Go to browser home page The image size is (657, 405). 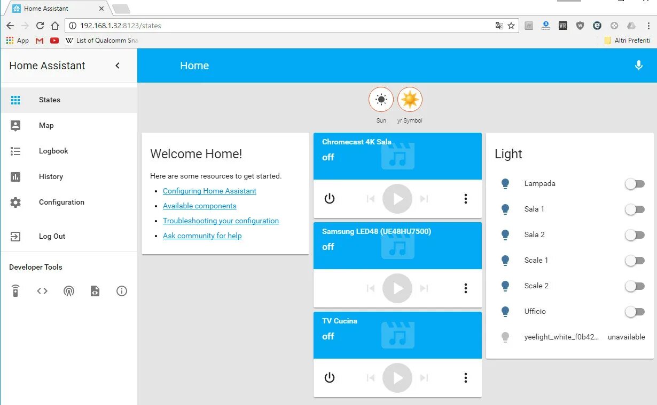point(54,26)
